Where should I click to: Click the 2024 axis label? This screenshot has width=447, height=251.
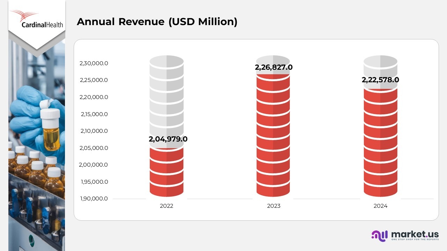381,206
